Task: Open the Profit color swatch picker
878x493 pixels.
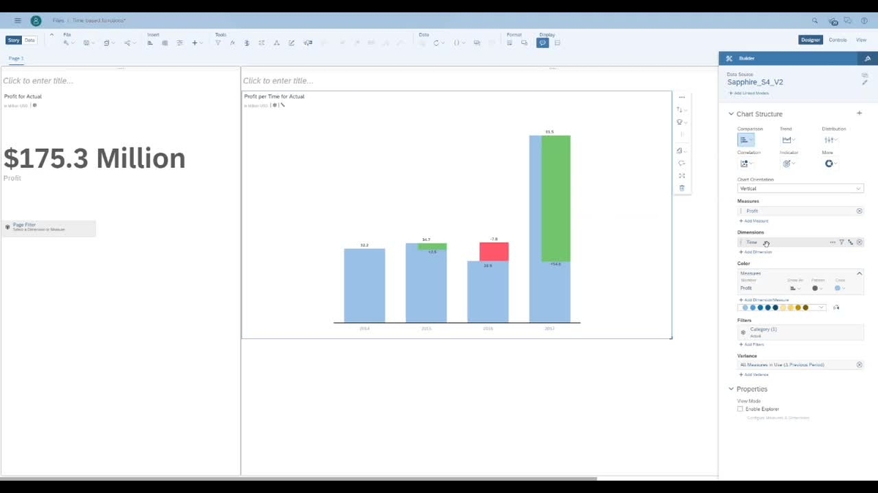Action: 839,288
